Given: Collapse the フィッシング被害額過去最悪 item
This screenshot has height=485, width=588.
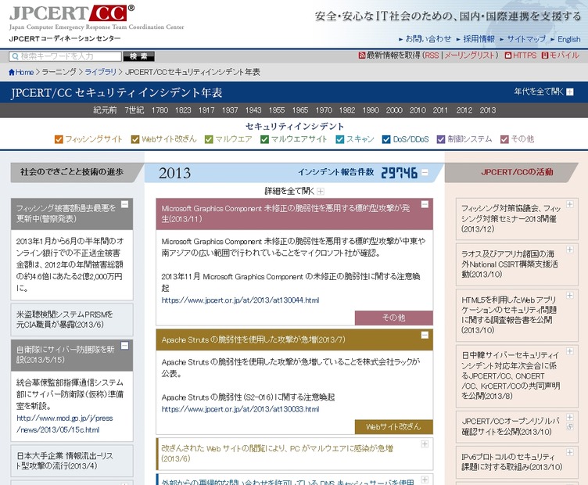Looking at the screenshot, I should pos(124,204).
